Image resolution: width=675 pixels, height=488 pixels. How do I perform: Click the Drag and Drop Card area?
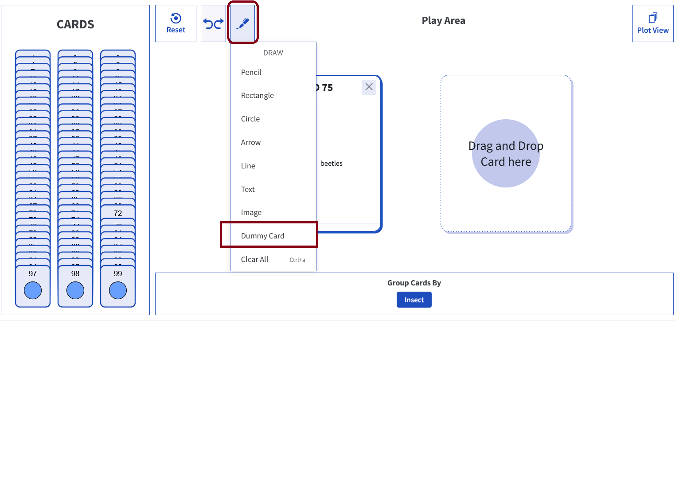point(506,153)
